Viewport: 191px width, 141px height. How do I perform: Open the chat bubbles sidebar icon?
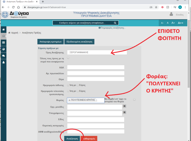pyautogui.click(x=4, y=56)
